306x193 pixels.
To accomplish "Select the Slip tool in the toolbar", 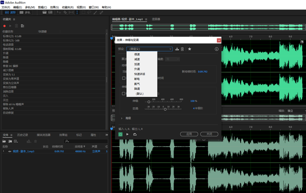I will [71, 12].
